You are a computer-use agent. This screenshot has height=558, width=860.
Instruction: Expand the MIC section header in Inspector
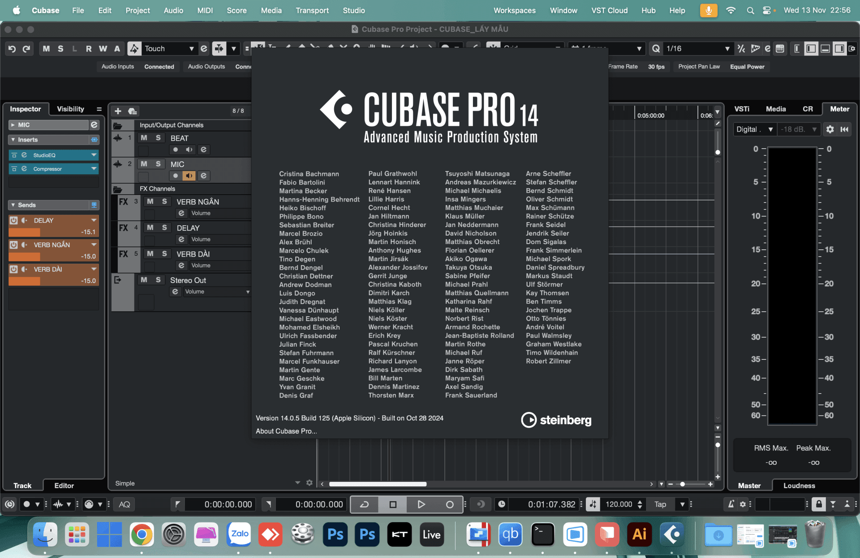coord(13,125)
